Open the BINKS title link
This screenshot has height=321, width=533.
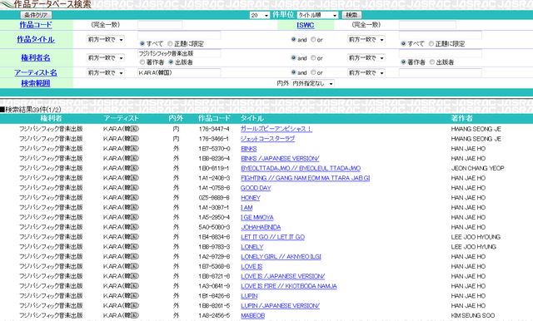click(249, 149)
